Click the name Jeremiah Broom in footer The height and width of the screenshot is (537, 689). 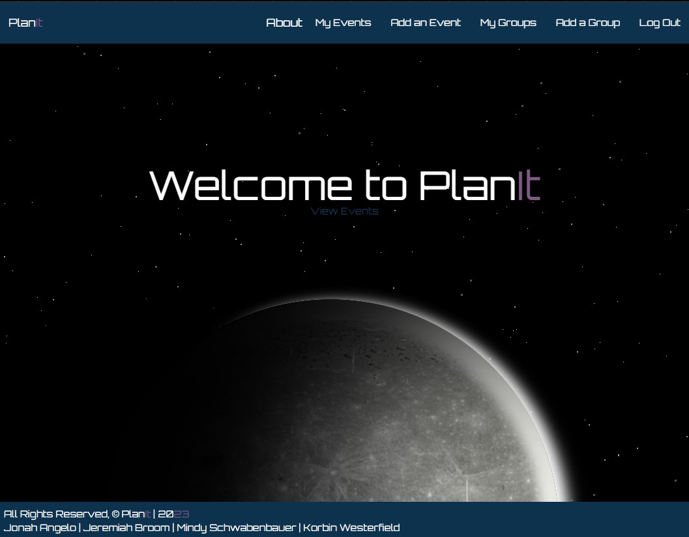point(126,527)
